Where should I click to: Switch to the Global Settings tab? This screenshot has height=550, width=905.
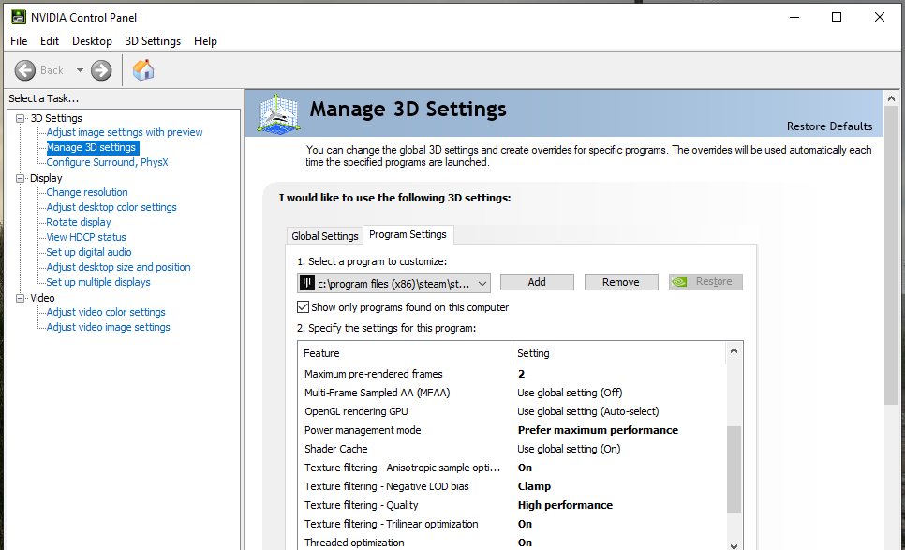[x=324, y=236]
